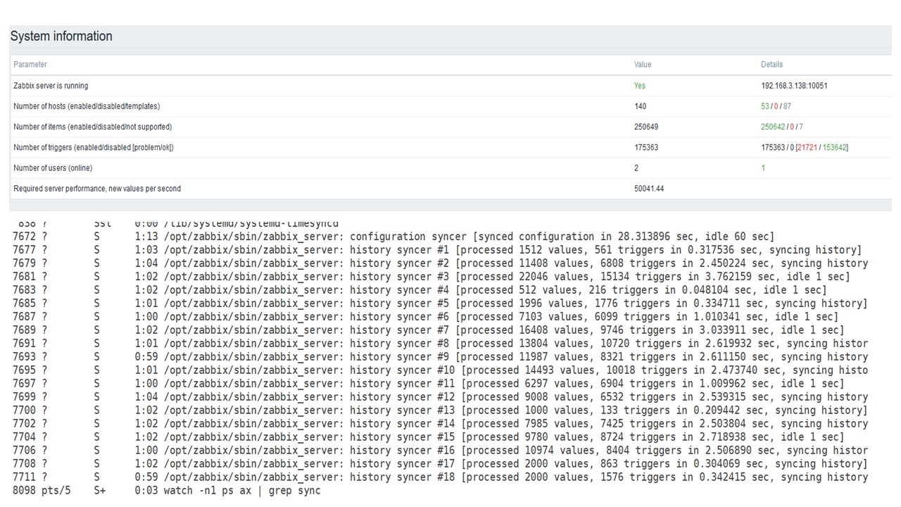Click PID 8098 in the terminal
901x507 pixels.
pyautogui.click(x=24, y=491)
